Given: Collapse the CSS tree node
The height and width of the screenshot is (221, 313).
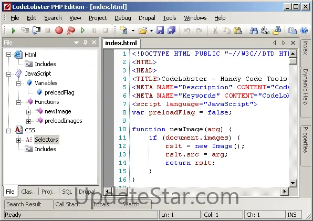Looking at the screenshot, I should [8, 131].
